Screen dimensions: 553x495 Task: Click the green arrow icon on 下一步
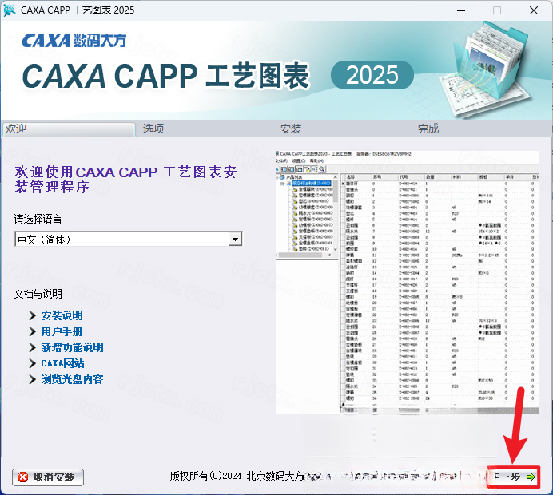pos(531,477)
